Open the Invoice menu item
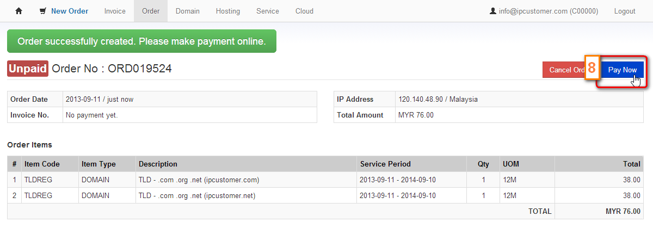Viewport: 653px width, 228px height. click(x=115, y=11)
